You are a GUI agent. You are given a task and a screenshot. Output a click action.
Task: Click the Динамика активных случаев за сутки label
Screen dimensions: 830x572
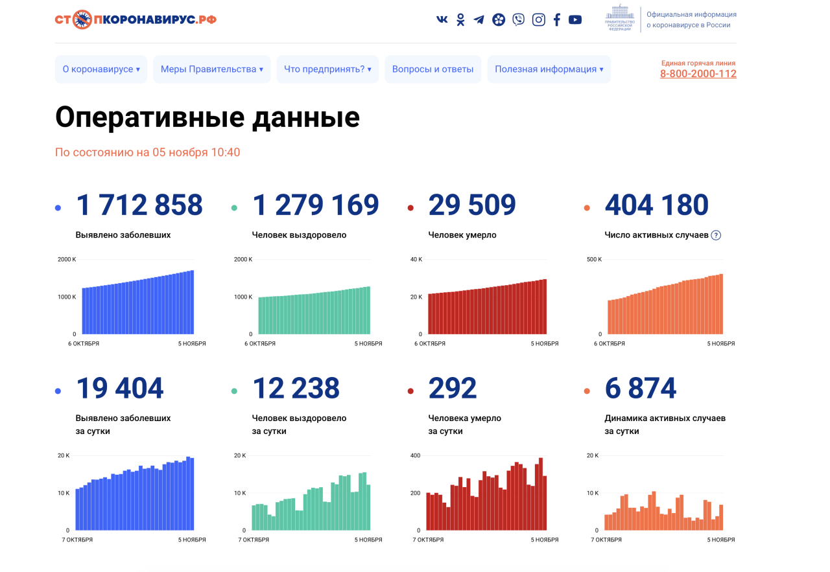665,425
